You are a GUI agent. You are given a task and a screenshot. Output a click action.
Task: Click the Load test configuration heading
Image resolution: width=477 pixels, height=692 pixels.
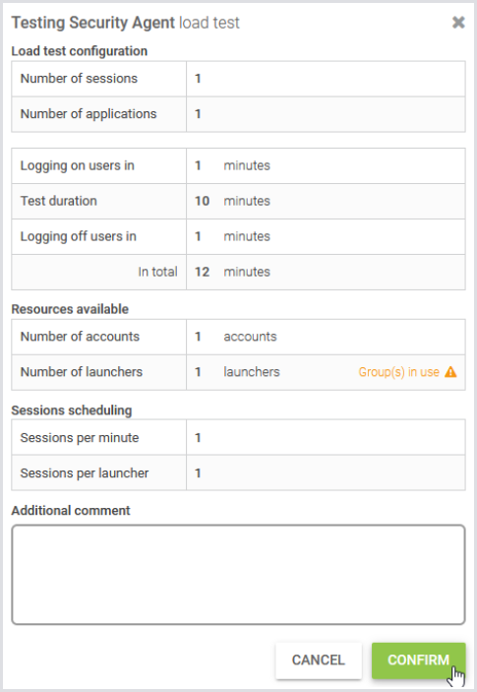tap(80, 51)
